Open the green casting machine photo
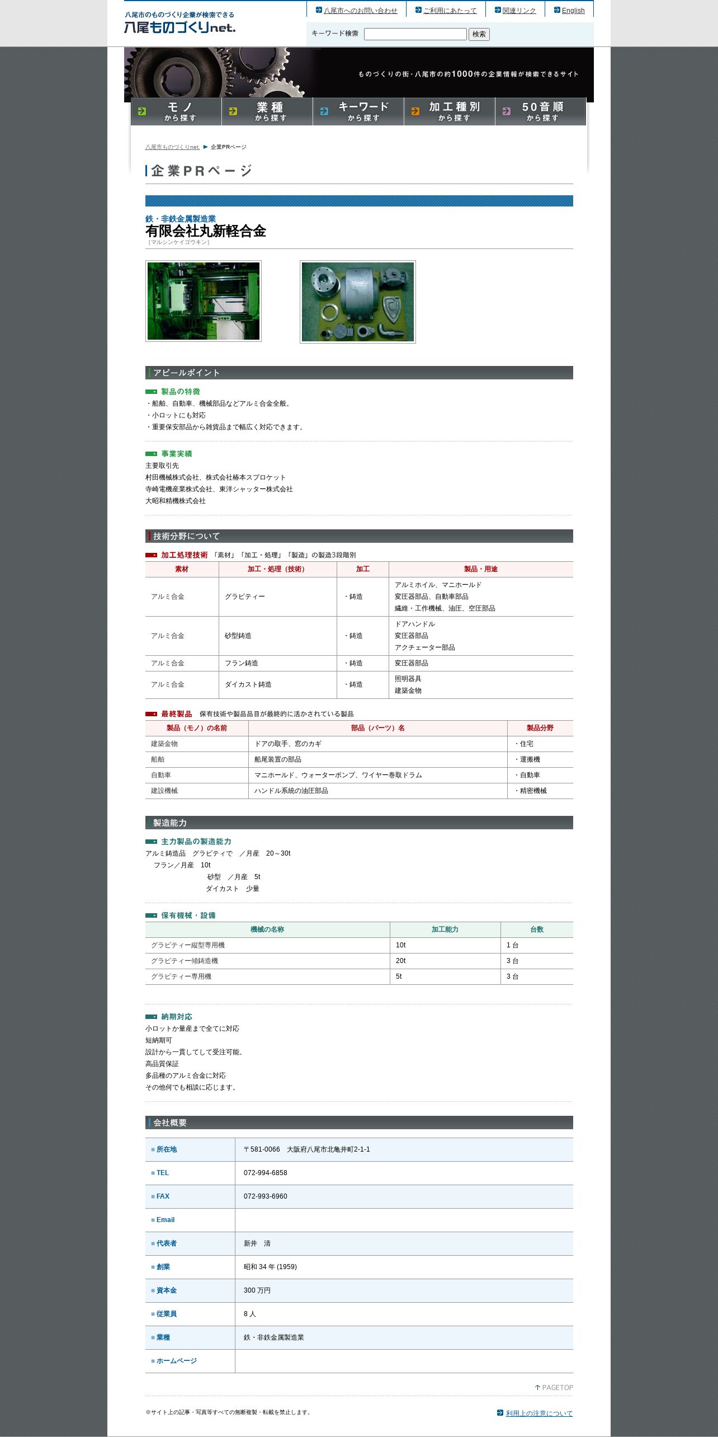 click(x=204, y=301)
